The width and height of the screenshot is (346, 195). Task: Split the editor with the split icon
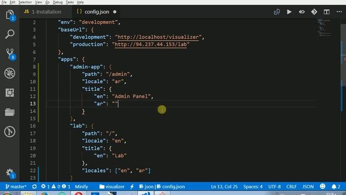(x=327, y=12)
